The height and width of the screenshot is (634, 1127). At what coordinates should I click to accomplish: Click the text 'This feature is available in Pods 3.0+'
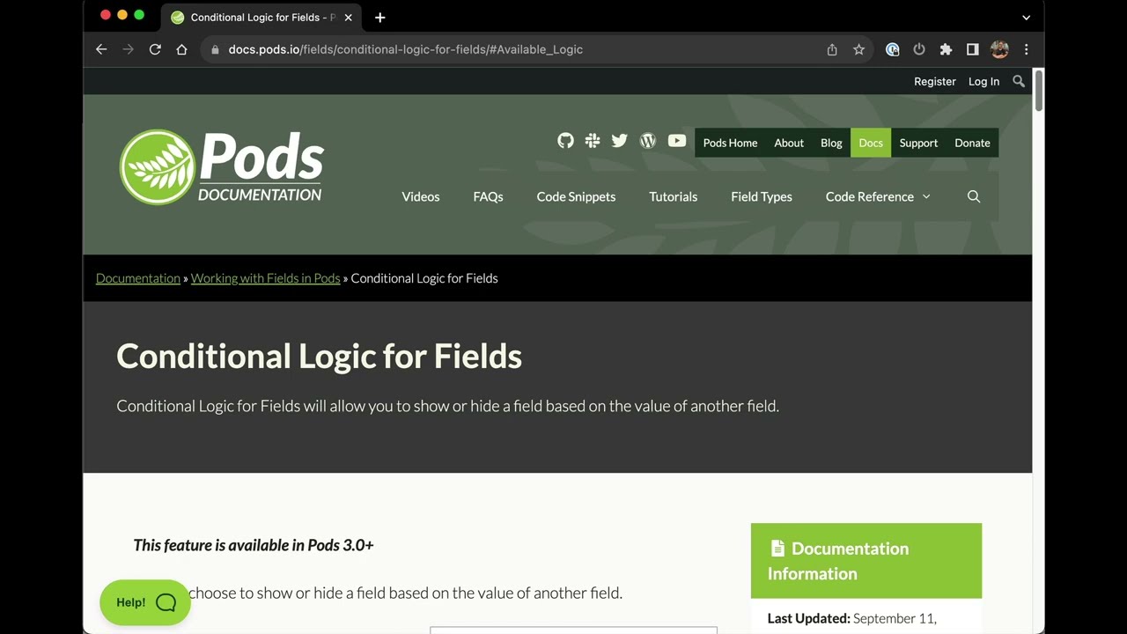(x=254, y=545)
